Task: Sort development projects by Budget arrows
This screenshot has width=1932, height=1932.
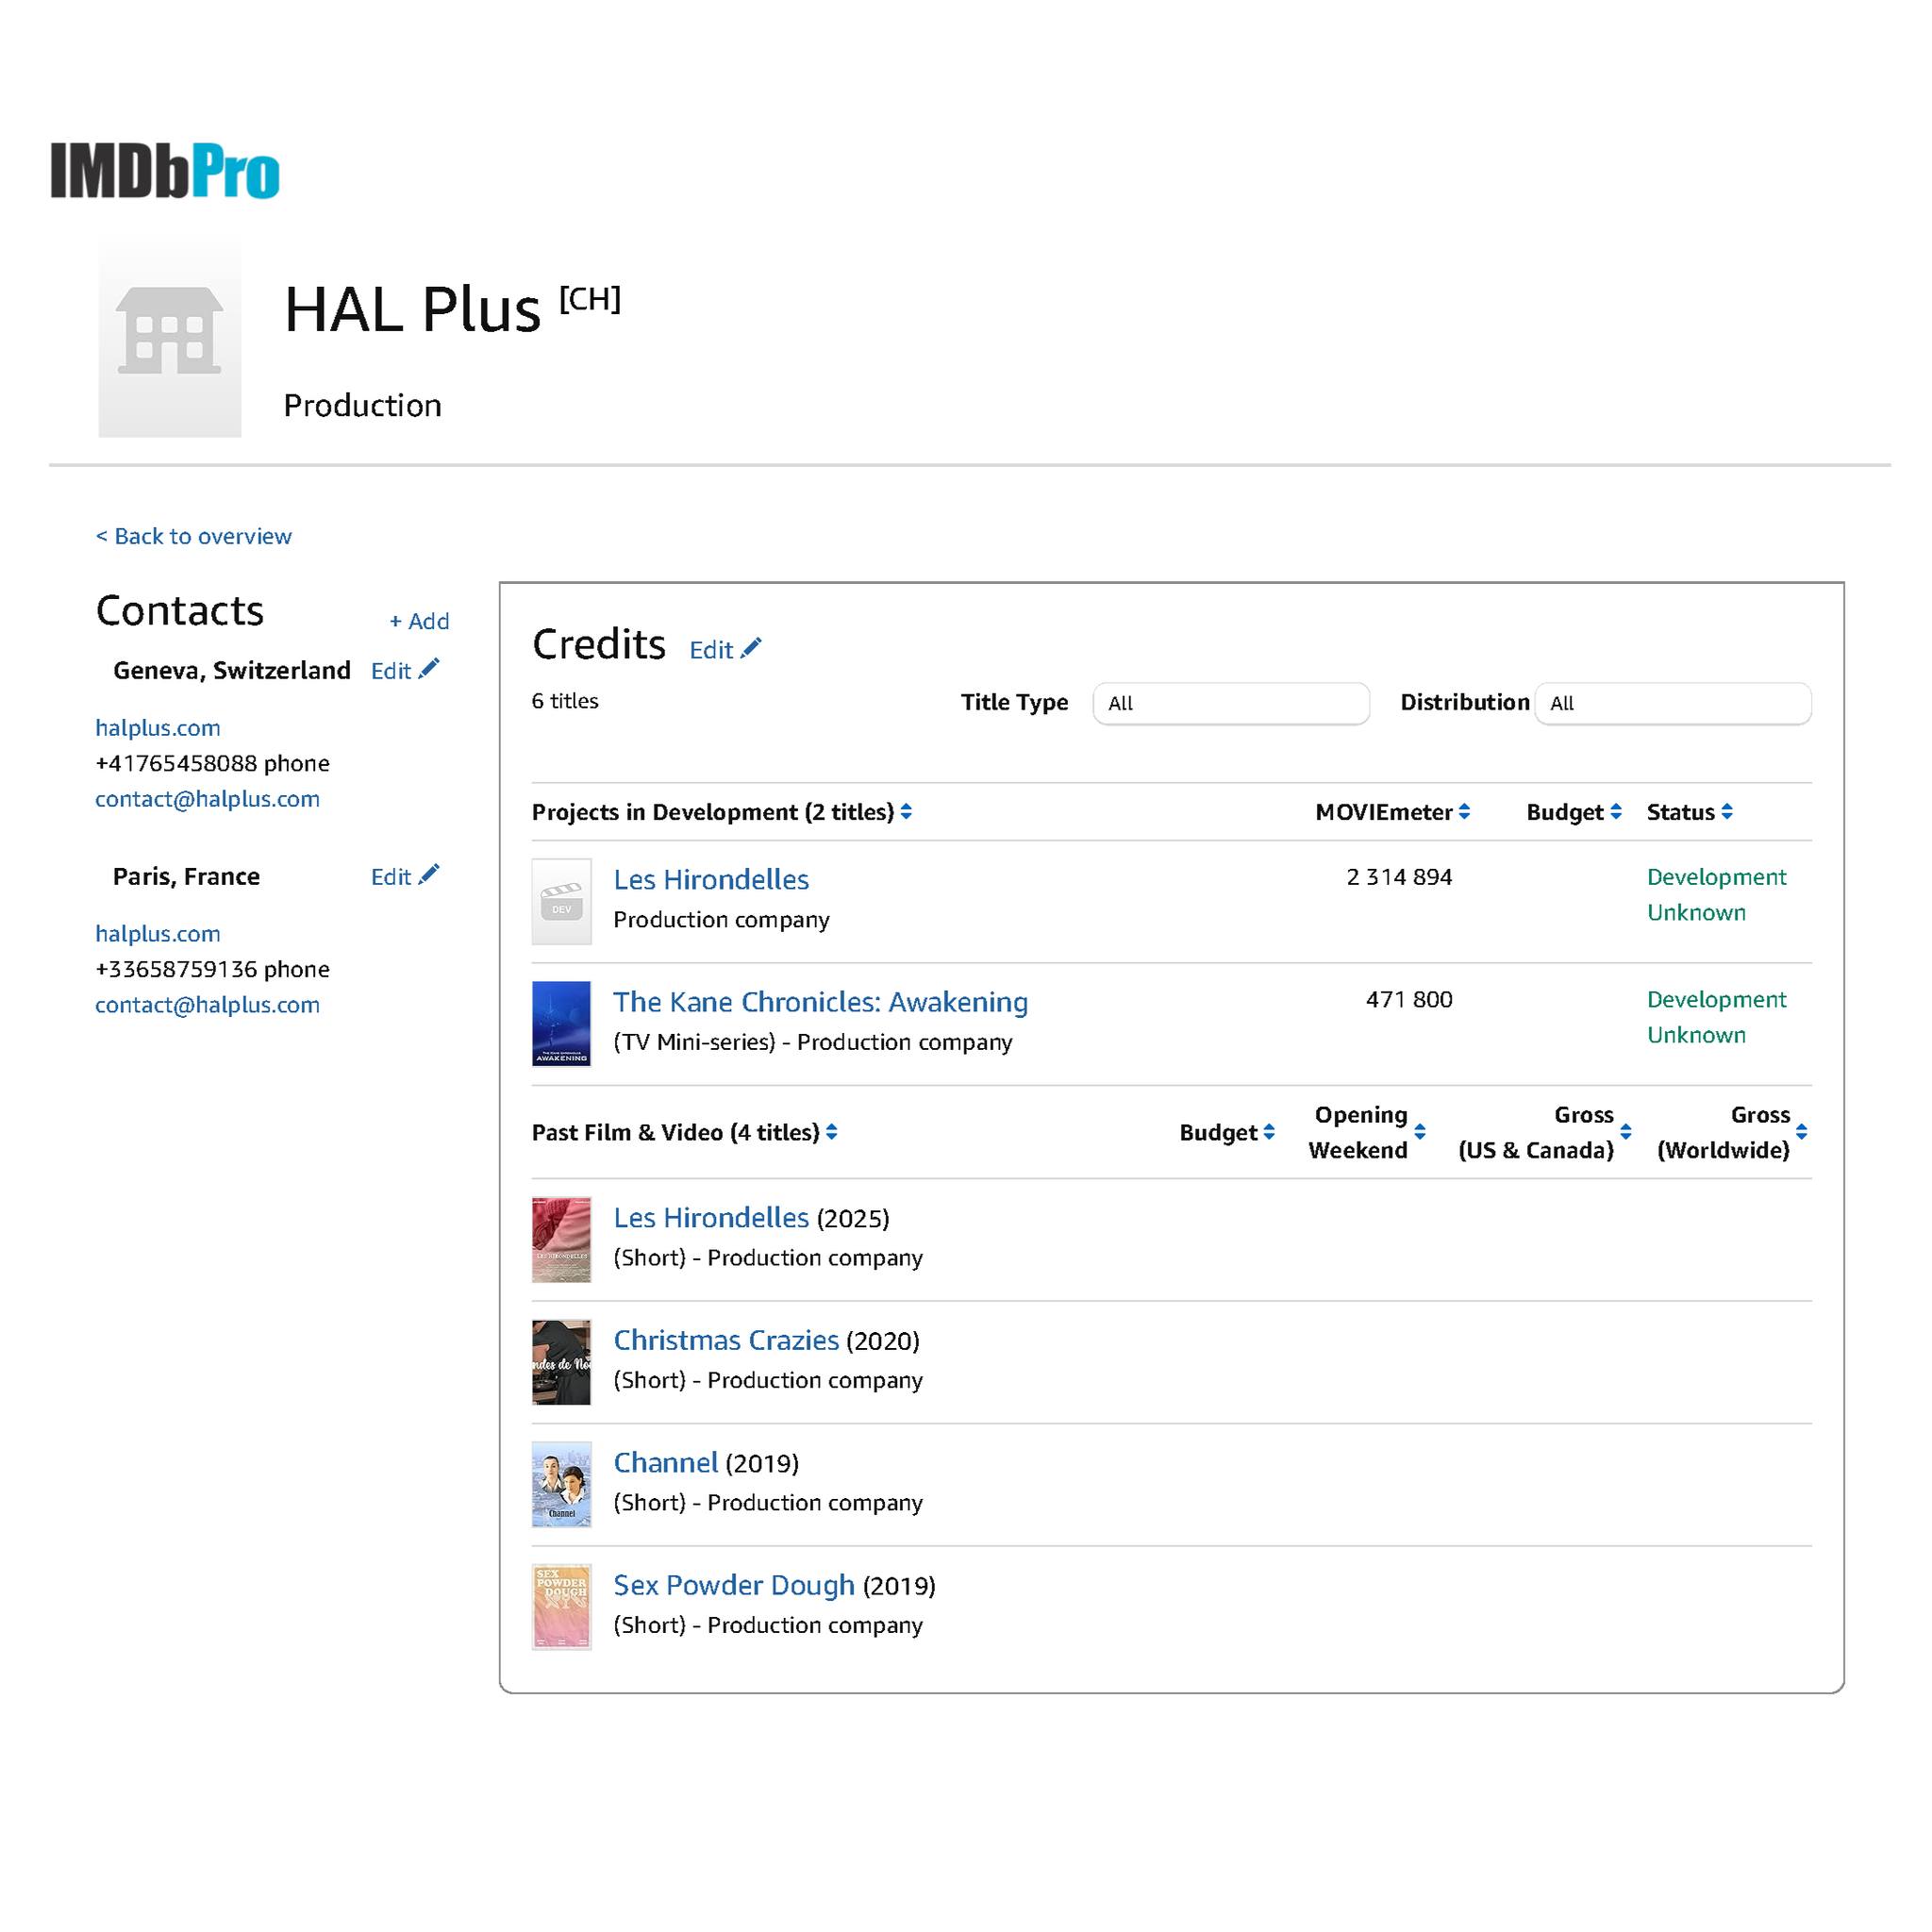Action: 1616,812
